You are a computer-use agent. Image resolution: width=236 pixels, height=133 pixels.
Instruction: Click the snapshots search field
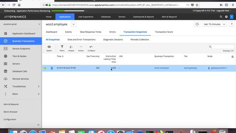[221, 47]
